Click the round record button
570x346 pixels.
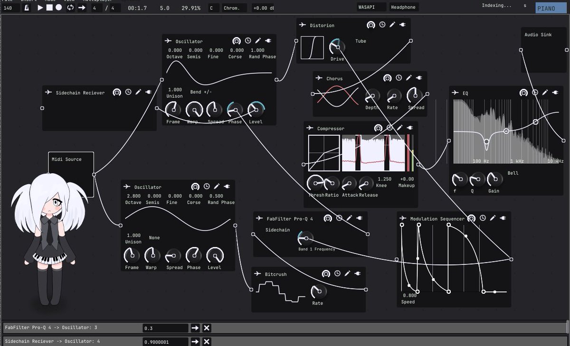point(59,7)
